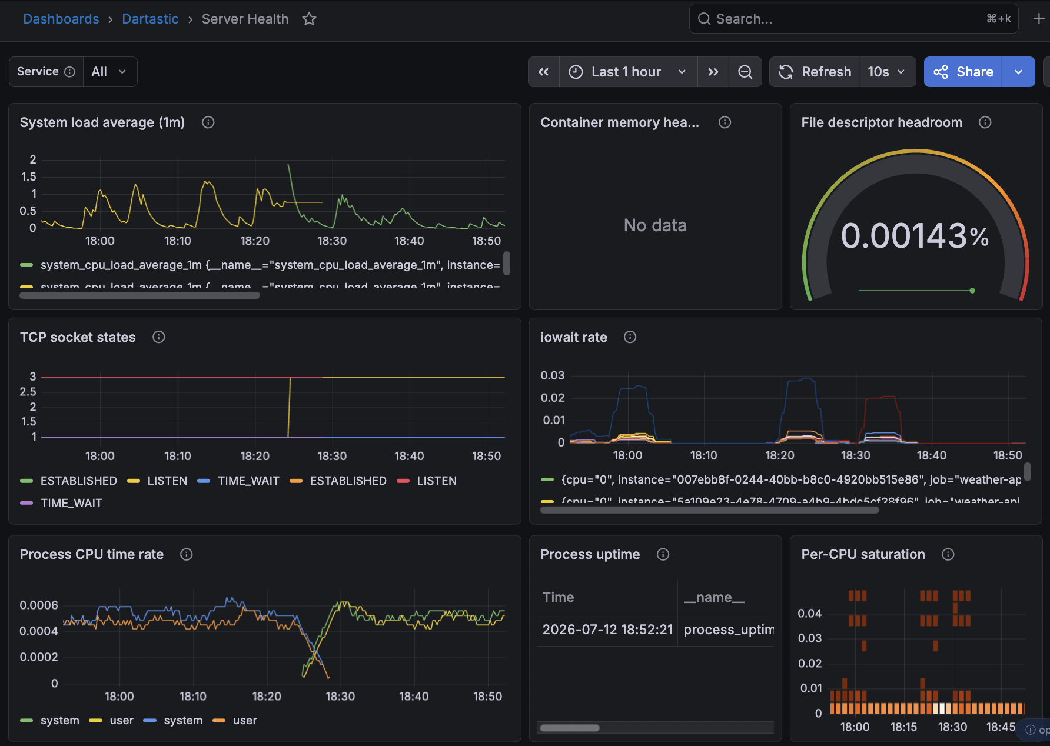The height and width of the screenshot is (746, 1050).
Task: Open Per-CPU saturation panel title
Action: (x=863, y=554)
